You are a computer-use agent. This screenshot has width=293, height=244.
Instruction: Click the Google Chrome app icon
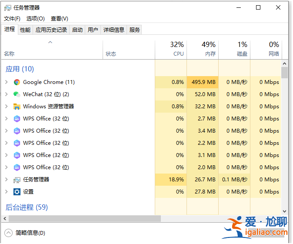pos(17,82)
